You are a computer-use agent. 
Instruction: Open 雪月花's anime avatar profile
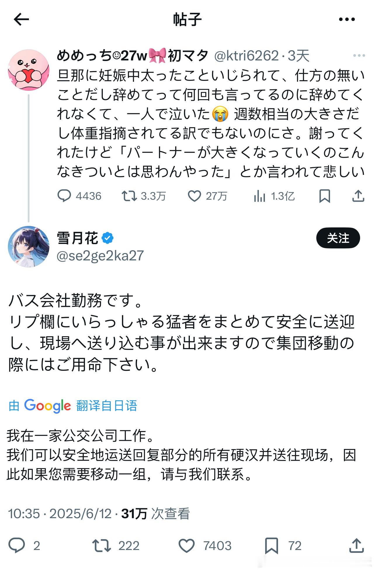click(x=28, y=246)
